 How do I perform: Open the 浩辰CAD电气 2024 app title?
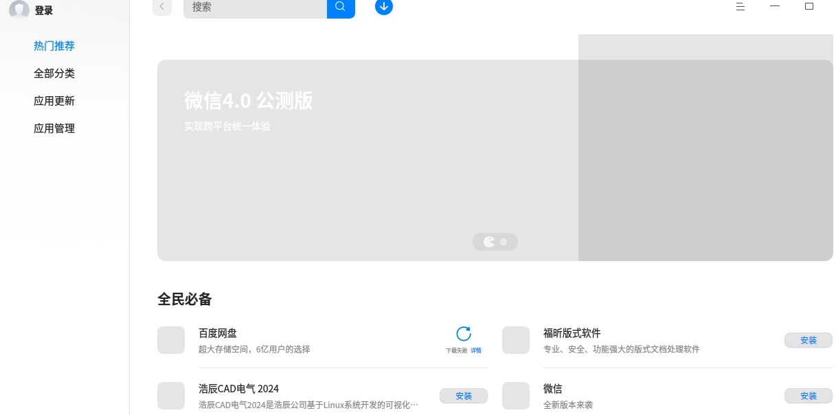239,389
